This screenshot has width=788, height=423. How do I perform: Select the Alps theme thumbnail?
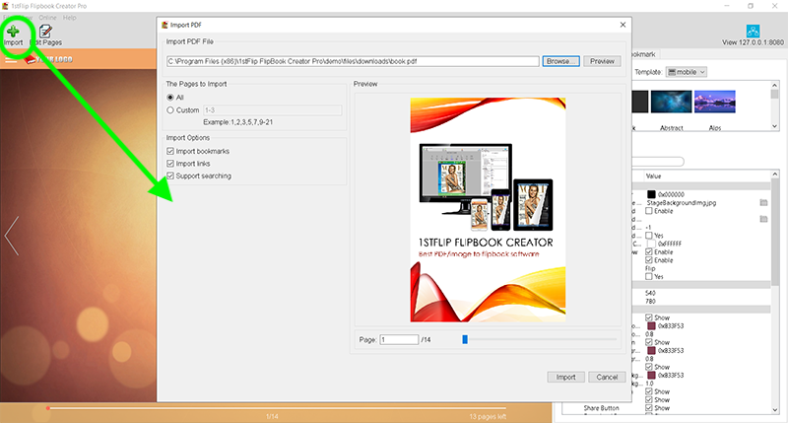[715, 103]
